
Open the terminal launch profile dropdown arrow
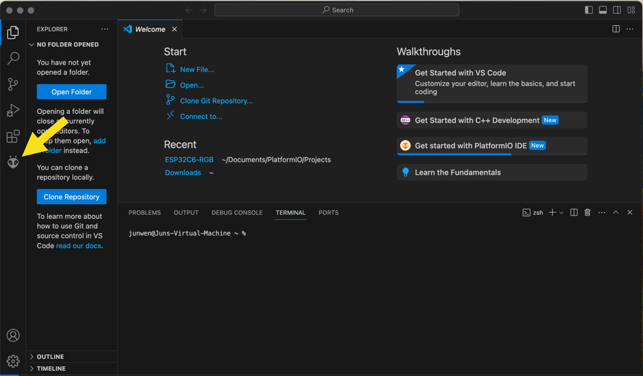561,212
